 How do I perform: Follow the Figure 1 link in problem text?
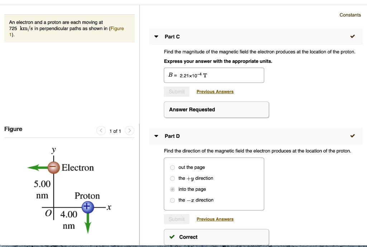click(116, 29)
